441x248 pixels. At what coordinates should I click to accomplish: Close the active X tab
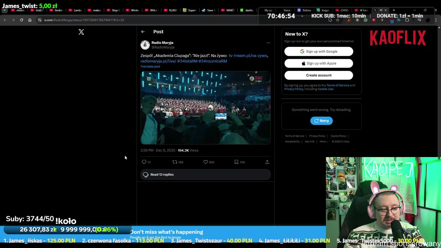pyautogui.click(x=386, y=10)
